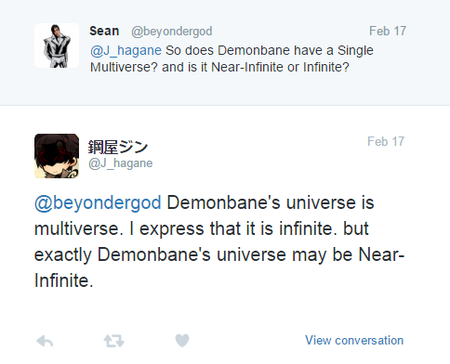Retweet the @J_hagane tweet
450x364 pixels.
[x=113, y=341]
